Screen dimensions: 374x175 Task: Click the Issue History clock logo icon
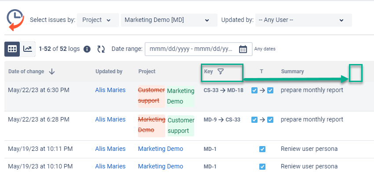[x=15, y=20]
